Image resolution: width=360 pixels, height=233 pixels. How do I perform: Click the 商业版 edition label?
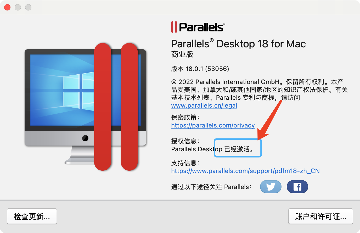[x=182, y=54]
